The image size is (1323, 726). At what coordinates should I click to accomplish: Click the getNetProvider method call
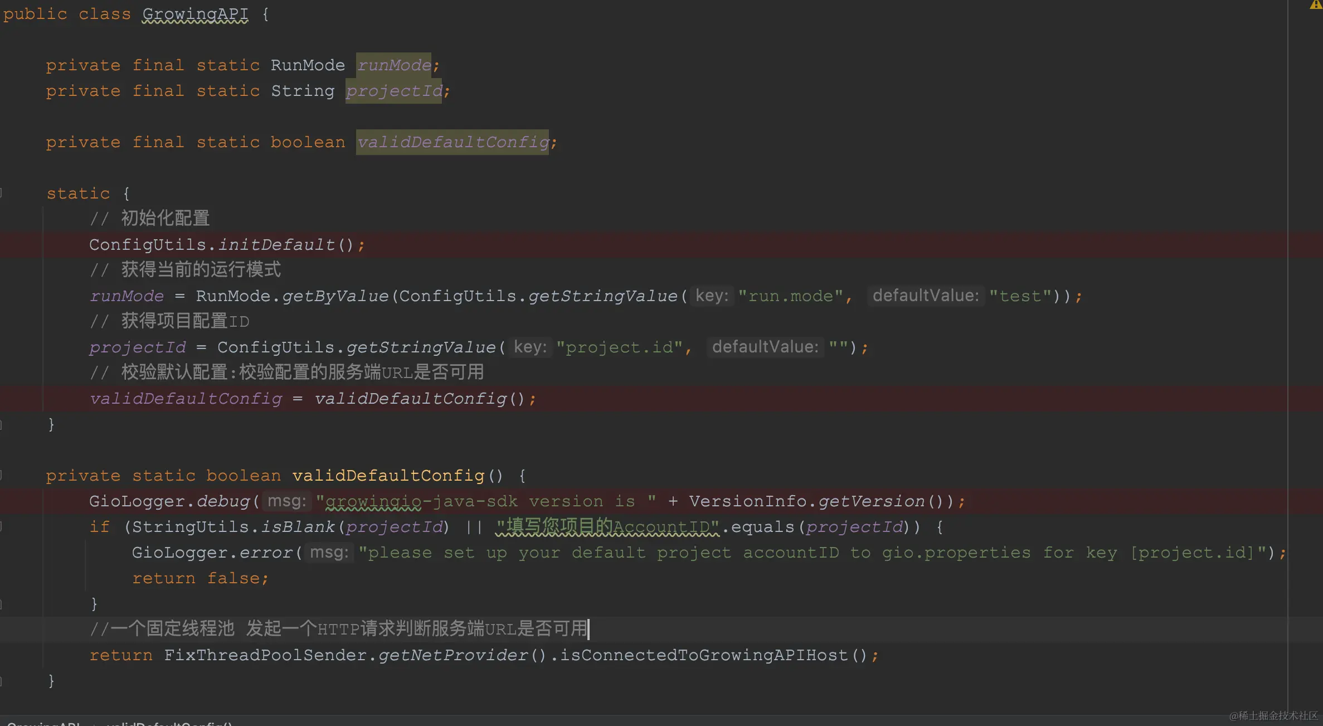[453, 655]
